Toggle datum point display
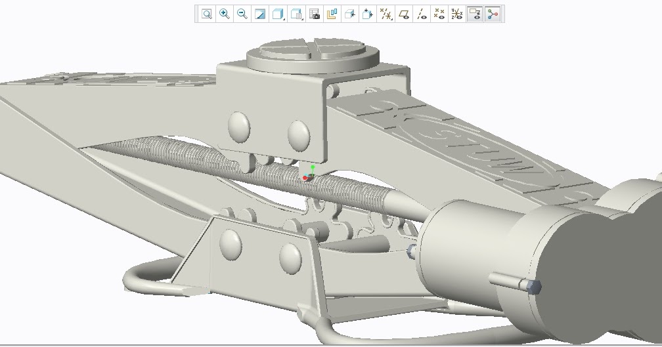Image resolution: width=662 pixels, height=347 pixels. [439, 14]
